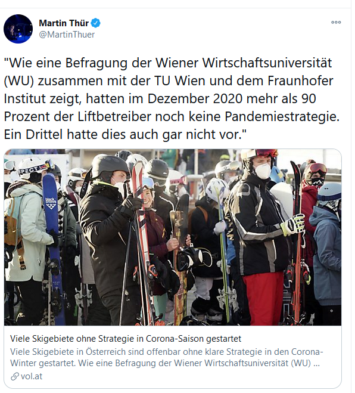
Task: Click "(WU)" at start of second tweet line
Action: click(19, 81)
